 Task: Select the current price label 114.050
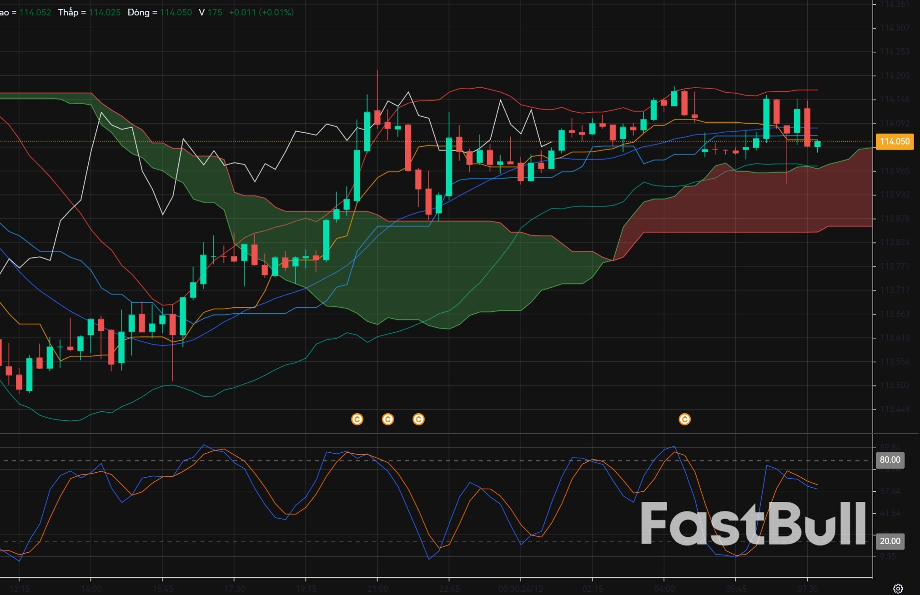[894, 142]
